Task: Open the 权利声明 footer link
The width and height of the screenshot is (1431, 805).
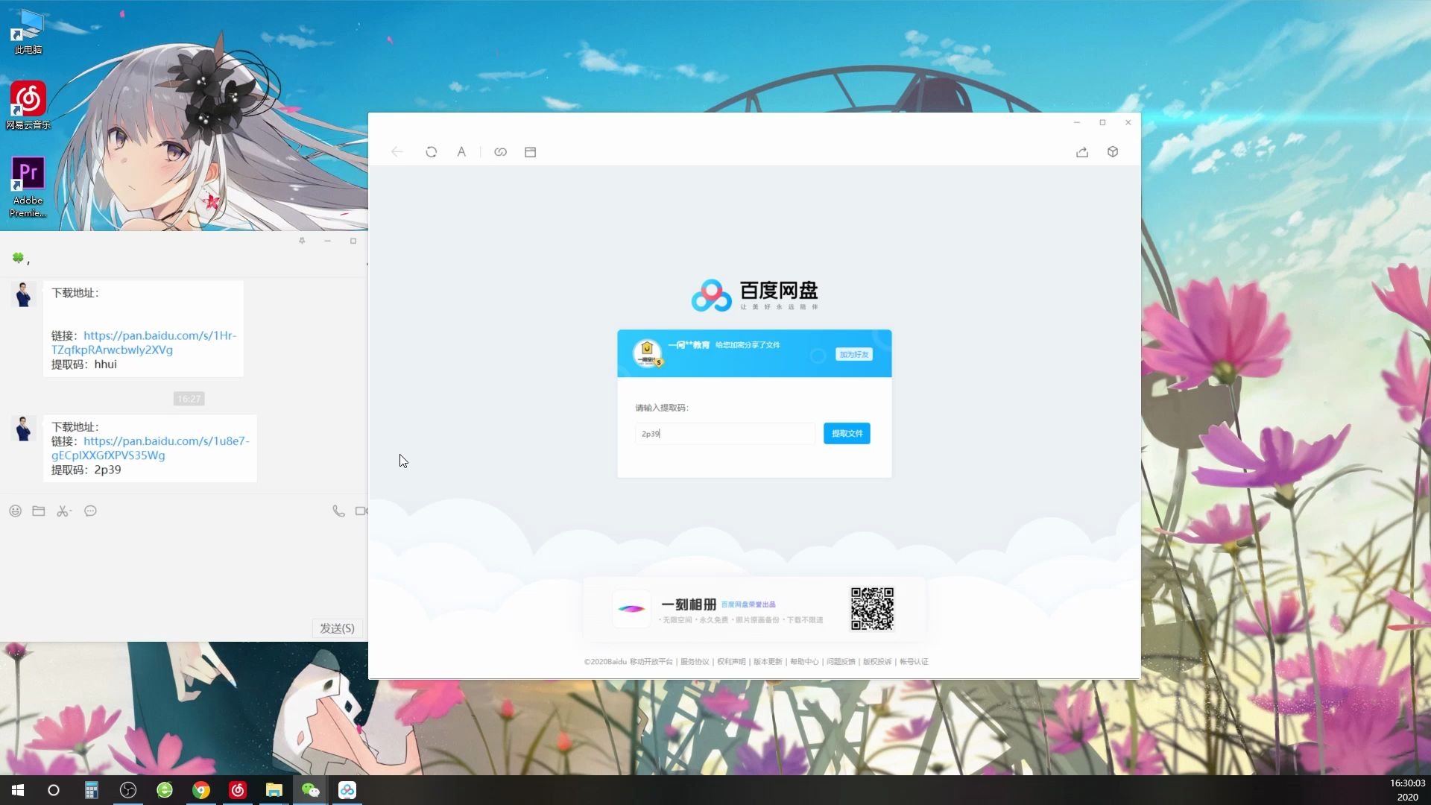Action: coord(731,661)
